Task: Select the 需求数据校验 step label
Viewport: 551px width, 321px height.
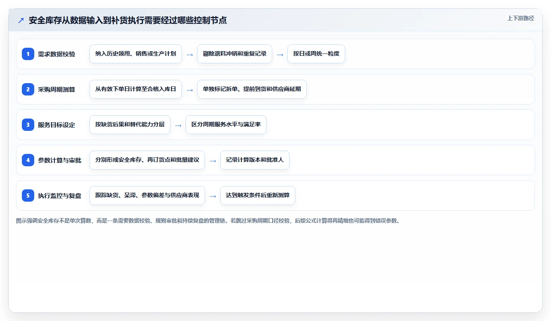Action: tap(57, 54)
